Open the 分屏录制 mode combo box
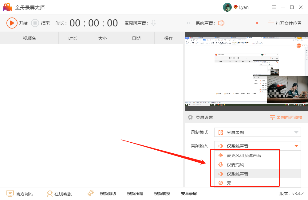The height and width of the screenshot is (200, 308). point(258,132)
